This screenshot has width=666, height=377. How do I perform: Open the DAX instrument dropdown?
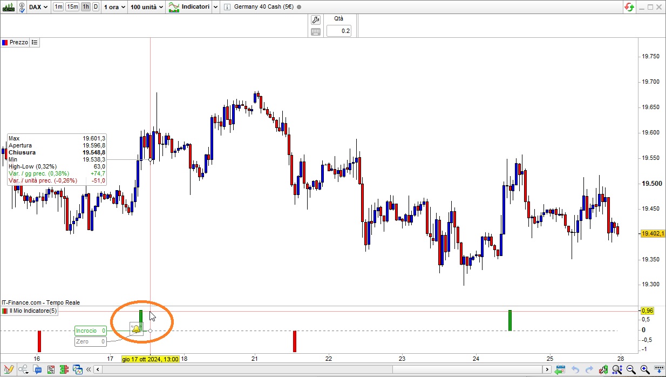[x=38, y=7]
